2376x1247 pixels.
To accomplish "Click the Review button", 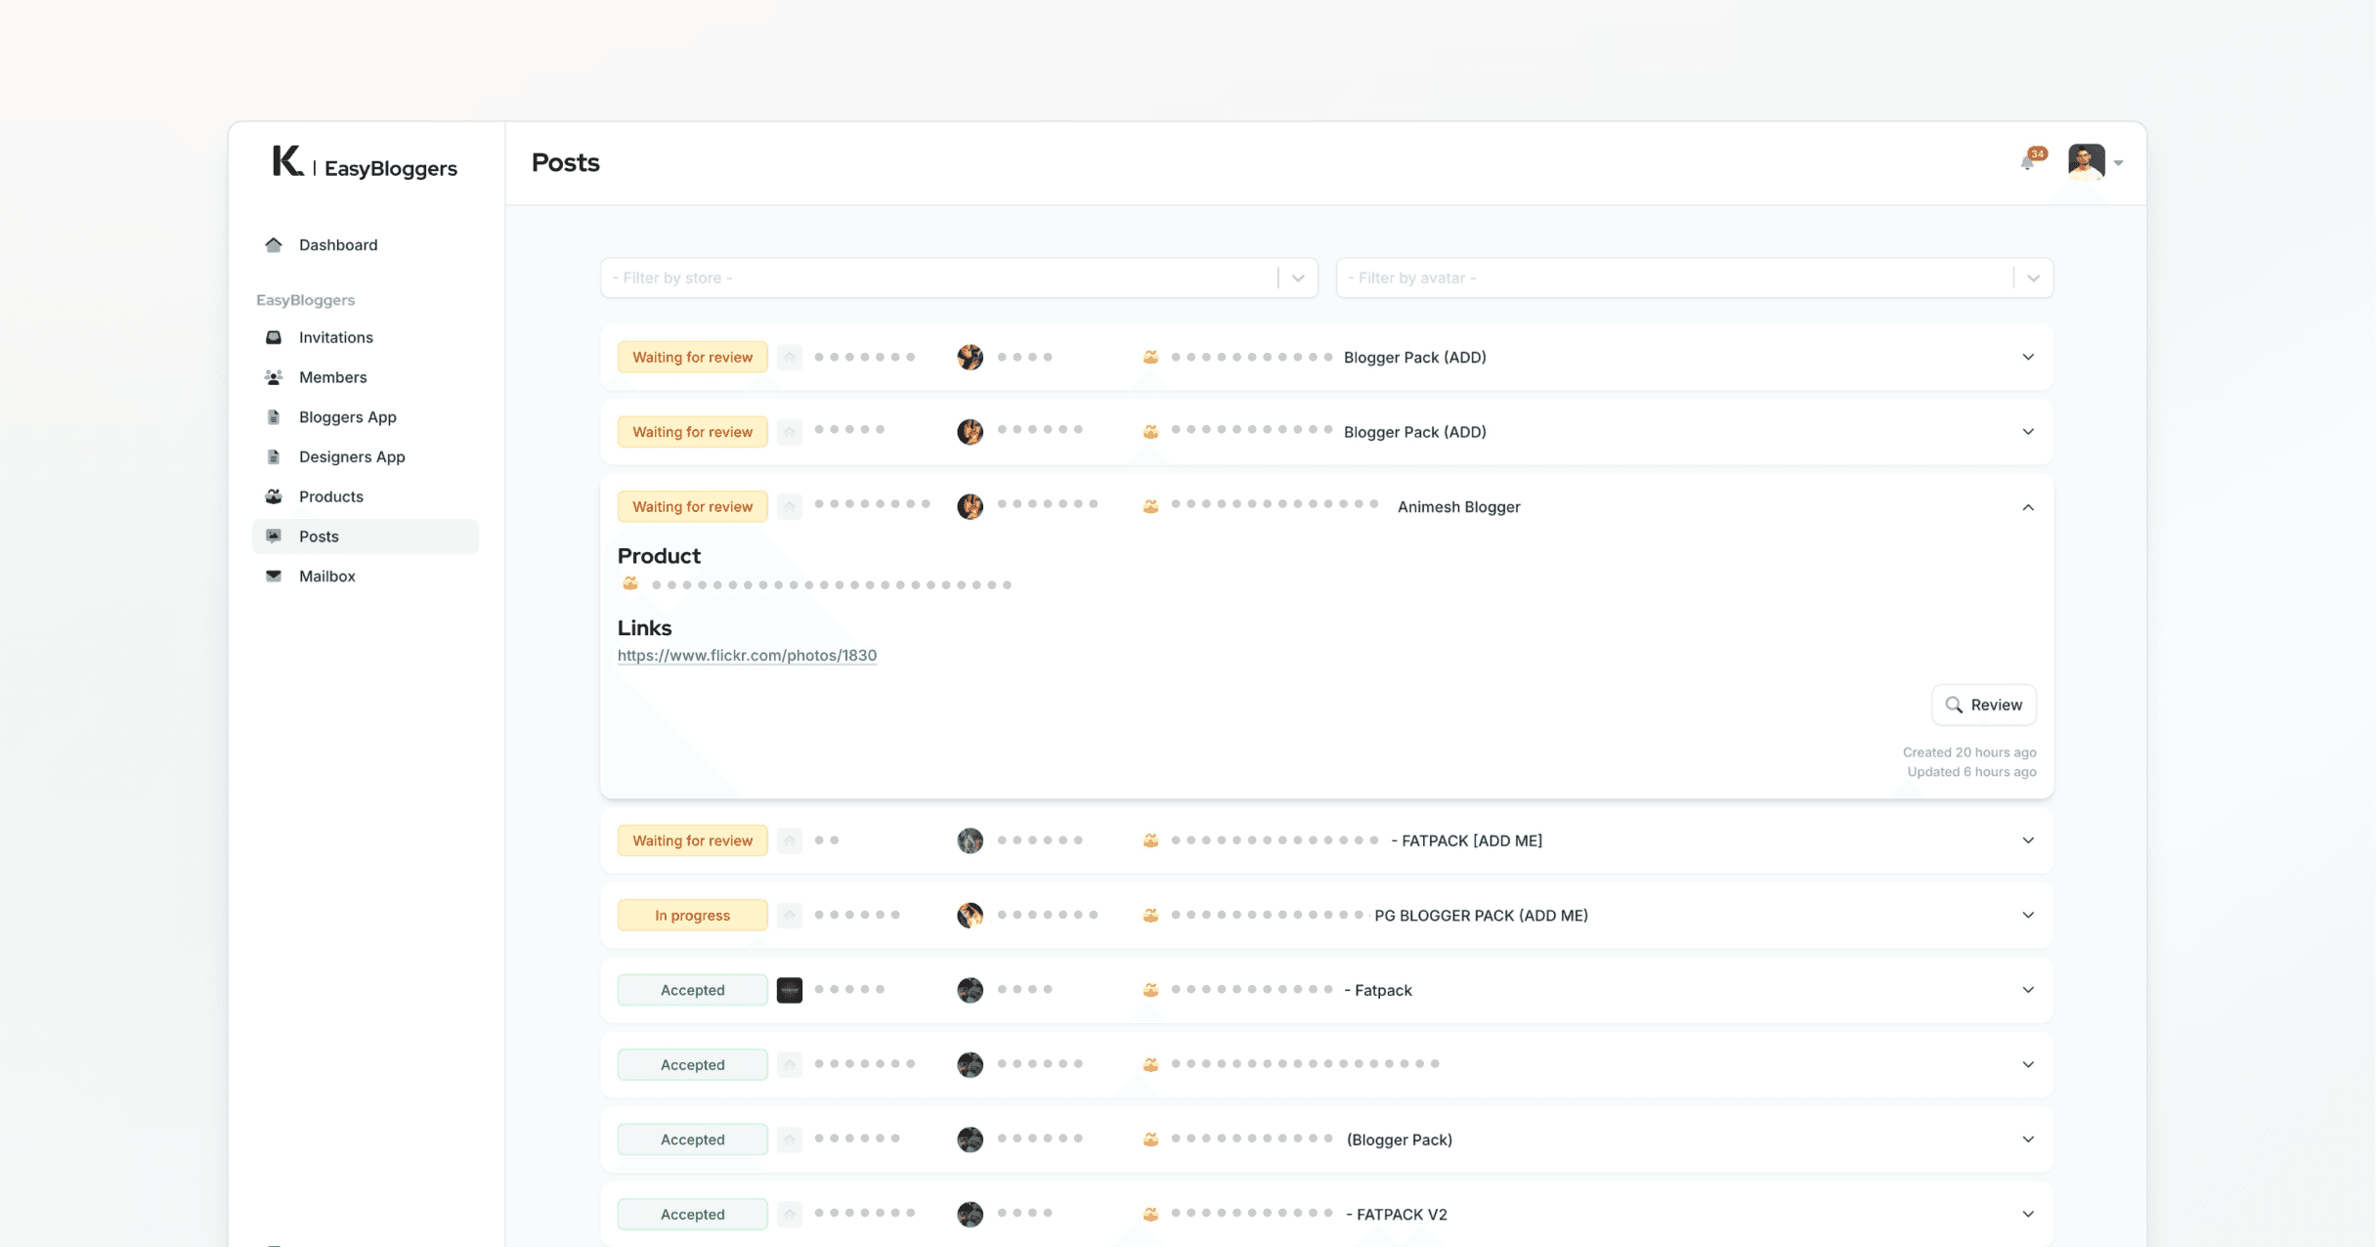I will [1983, 705].
